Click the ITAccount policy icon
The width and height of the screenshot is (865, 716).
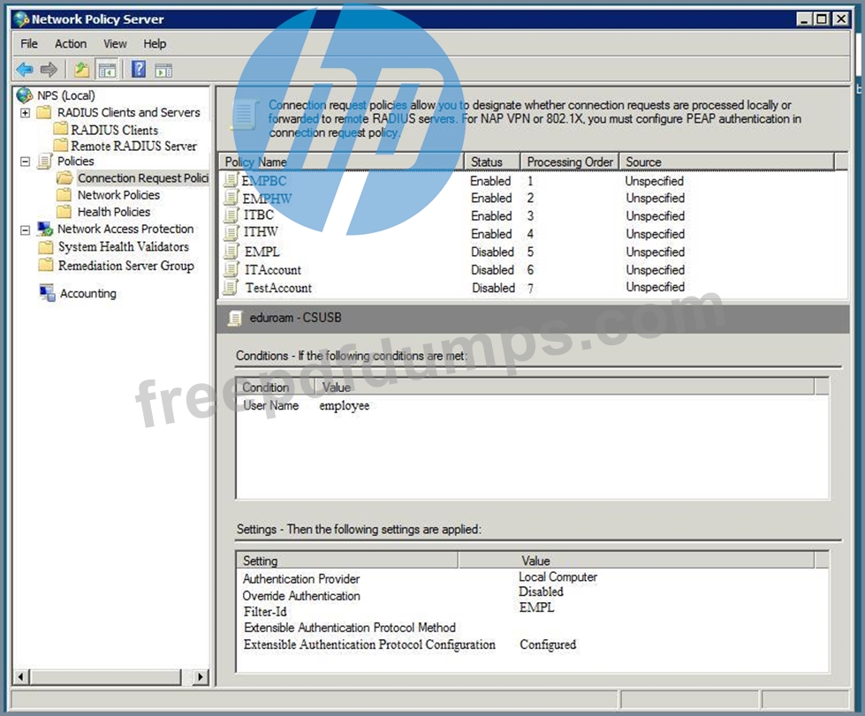[231, 269]
